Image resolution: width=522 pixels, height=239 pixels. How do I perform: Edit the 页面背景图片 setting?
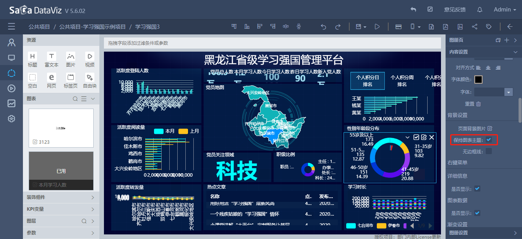(490, 128)
